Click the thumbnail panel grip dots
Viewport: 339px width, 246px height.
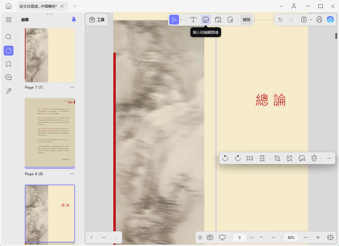[x=50, y=14]
